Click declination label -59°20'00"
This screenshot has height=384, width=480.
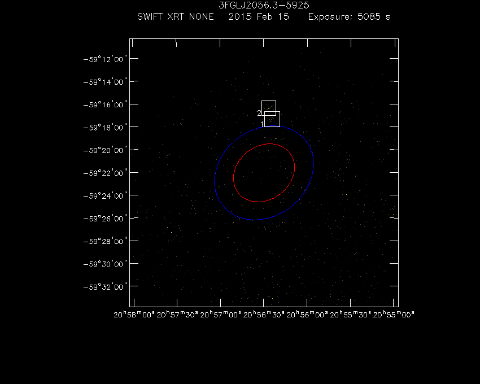point(105,150)
